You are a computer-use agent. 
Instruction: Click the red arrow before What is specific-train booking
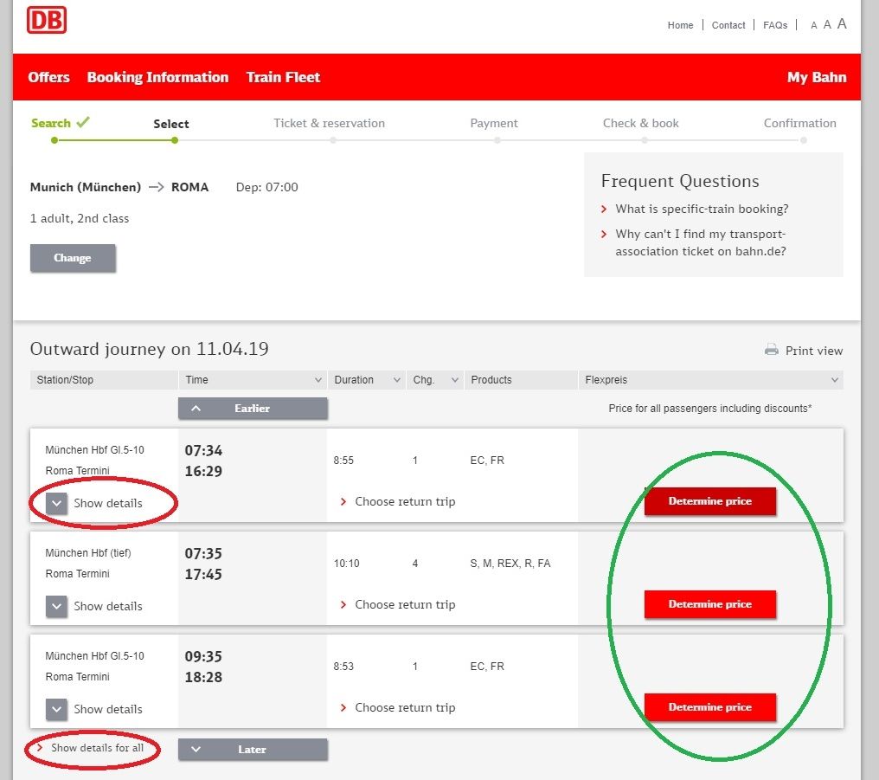(x=604, y=210)
